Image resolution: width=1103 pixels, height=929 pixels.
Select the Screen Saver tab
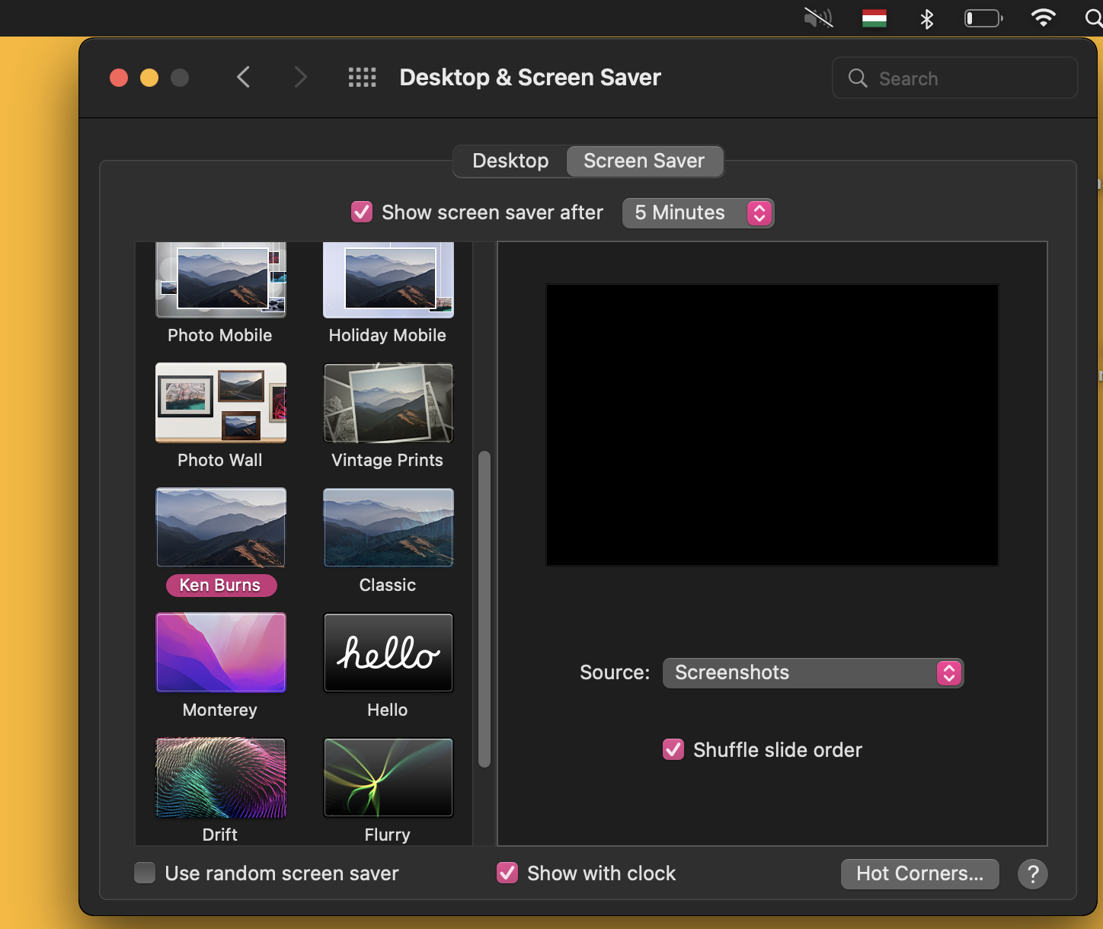pos(644,161)
